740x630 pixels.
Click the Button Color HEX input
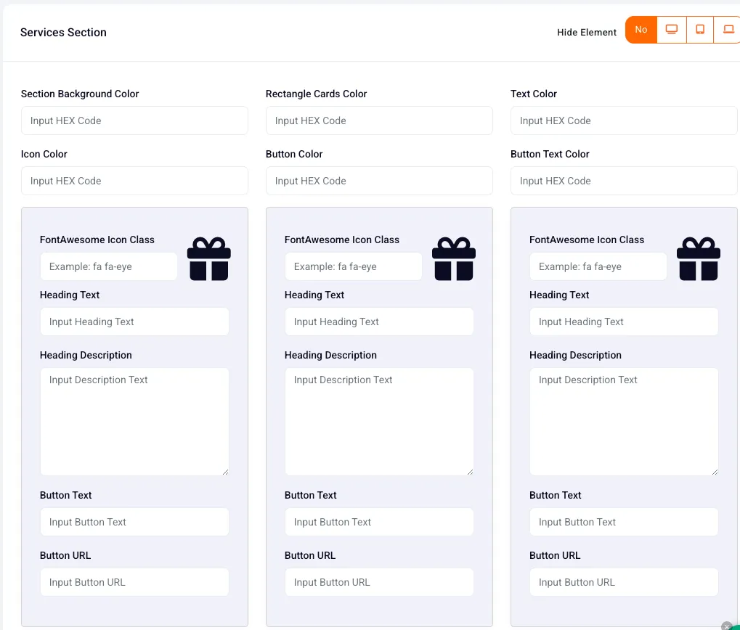click(x=379, y=181)
